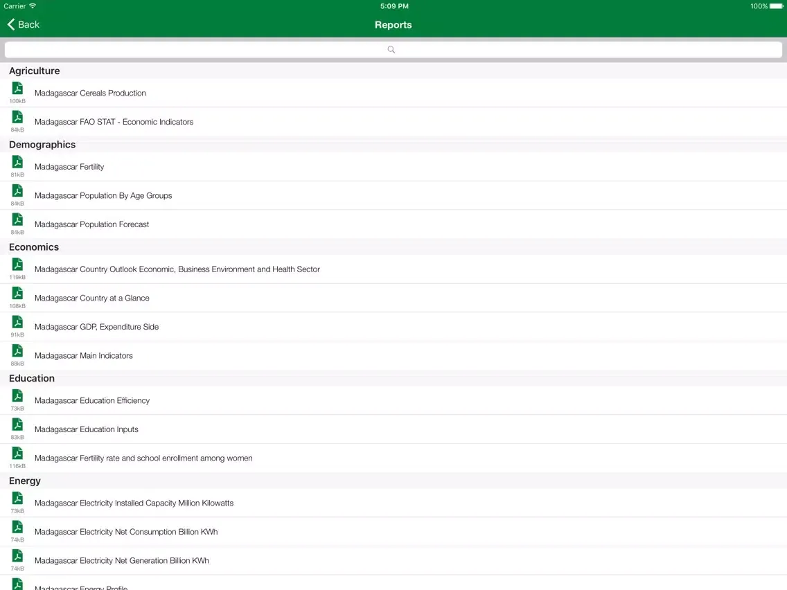This screenshot has width=787, height=590.
Task: Tap PDF icon for Education Efficiency
Action: coord(17,396)
